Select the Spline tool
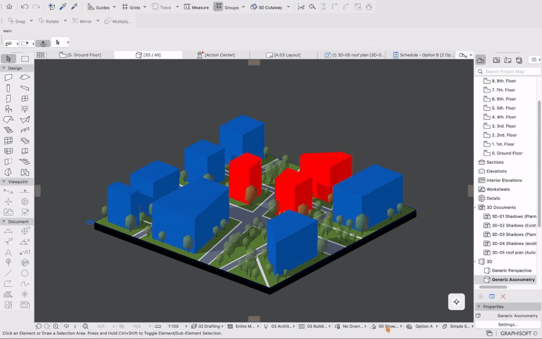This screenshot has height=339, width=542. coord(24,284)
